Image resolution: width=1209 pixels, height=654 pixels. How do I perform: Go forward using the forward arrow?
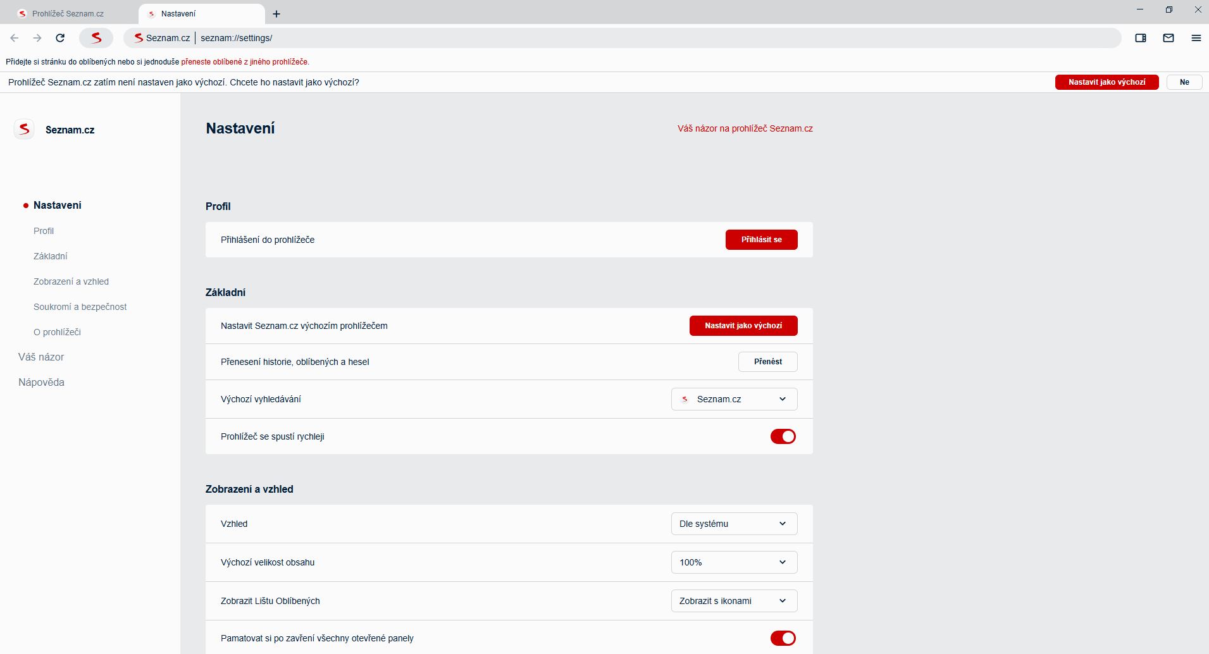point(37,38)
